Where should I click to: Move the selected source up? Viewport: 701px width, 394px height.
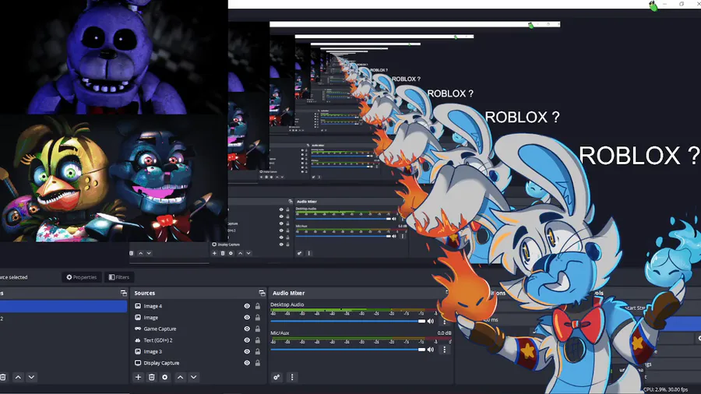(180, 377)
